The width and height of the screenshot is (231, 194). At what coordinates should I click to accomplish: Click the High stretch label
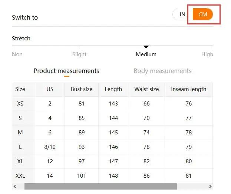pyautogui.click(x=207, y=54)
